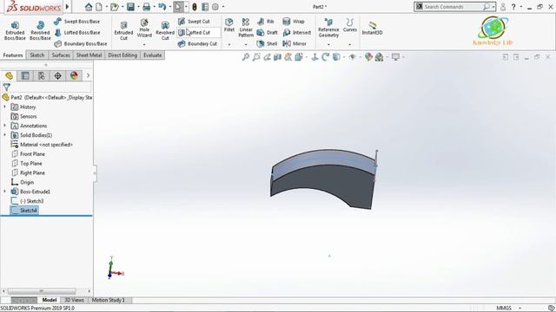Switch to the Sheet Metal tab

click(89, 55)
